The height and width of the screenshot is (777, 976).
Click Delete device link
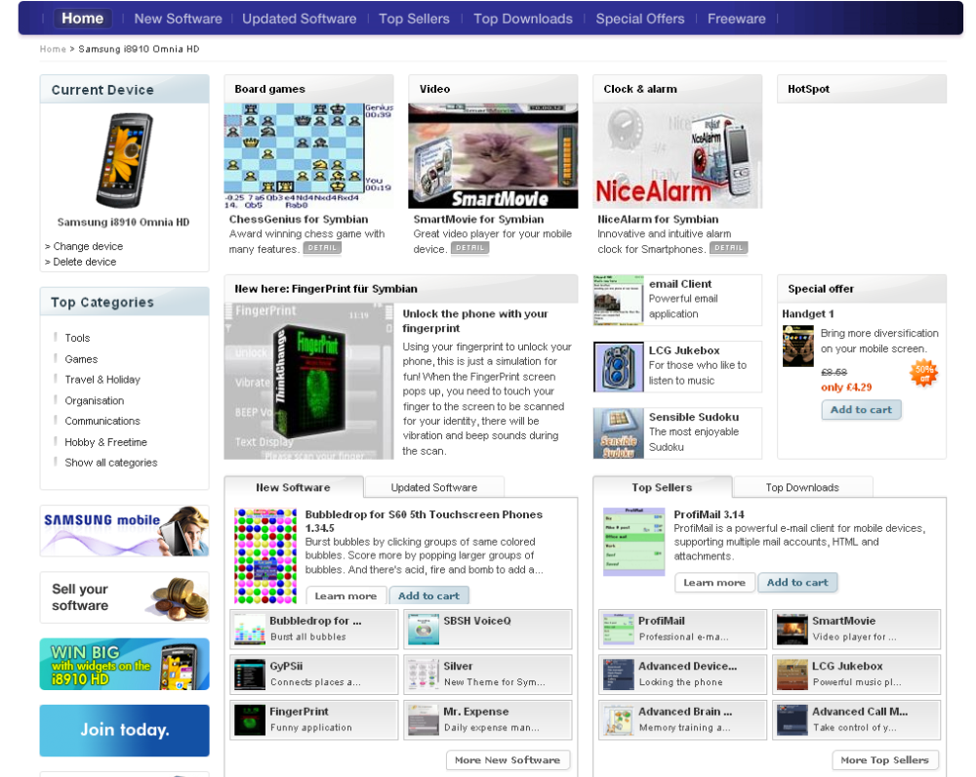(x=85, y=262)
